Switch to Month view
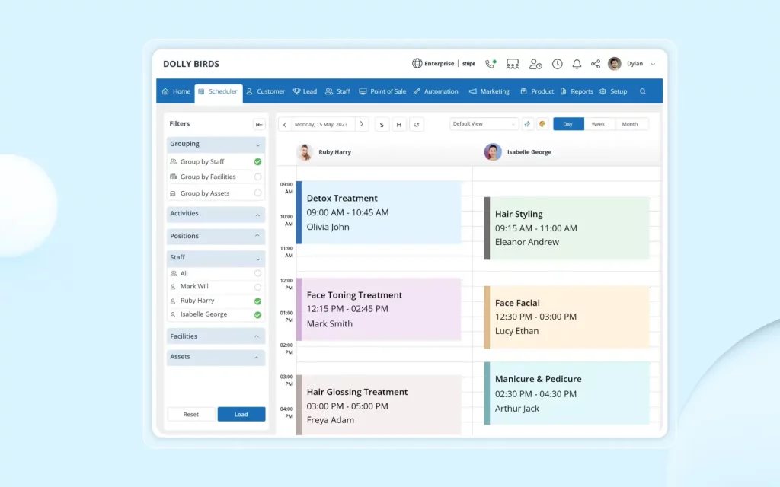 coord(630,124)
